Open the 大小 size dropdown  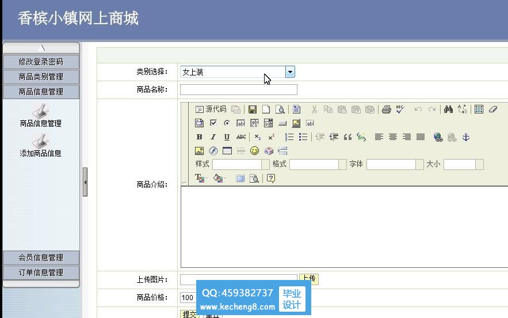[464, 165]
